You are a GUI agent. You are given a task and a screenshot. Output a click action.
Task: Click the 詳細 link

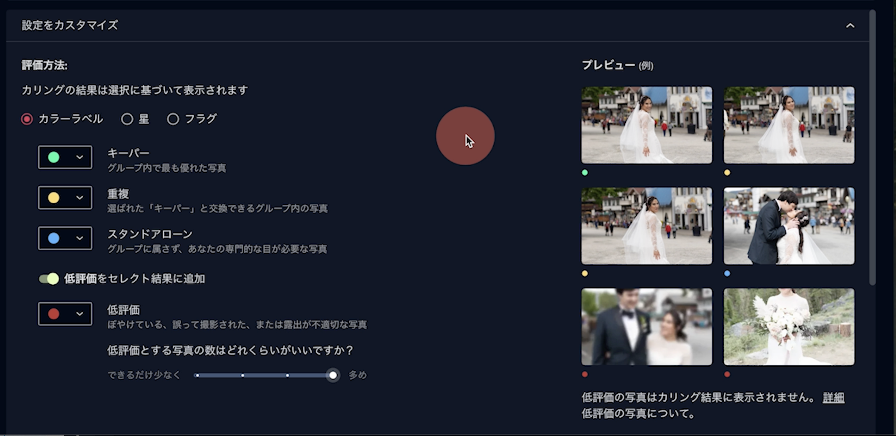(x=833, y=397)
